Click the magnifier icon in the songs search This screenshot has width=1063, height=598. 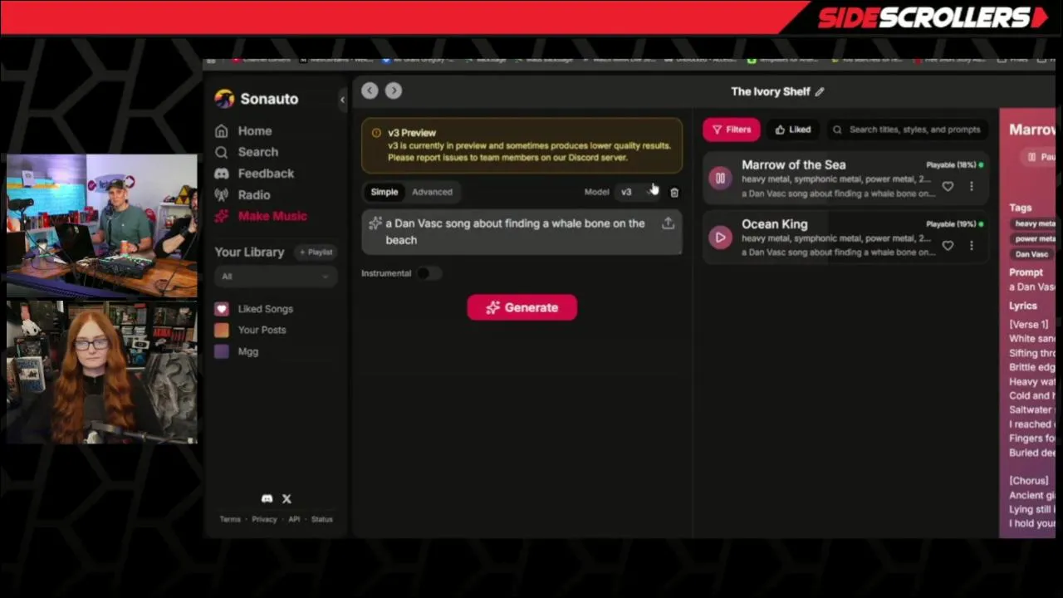[x=837, y=130]
